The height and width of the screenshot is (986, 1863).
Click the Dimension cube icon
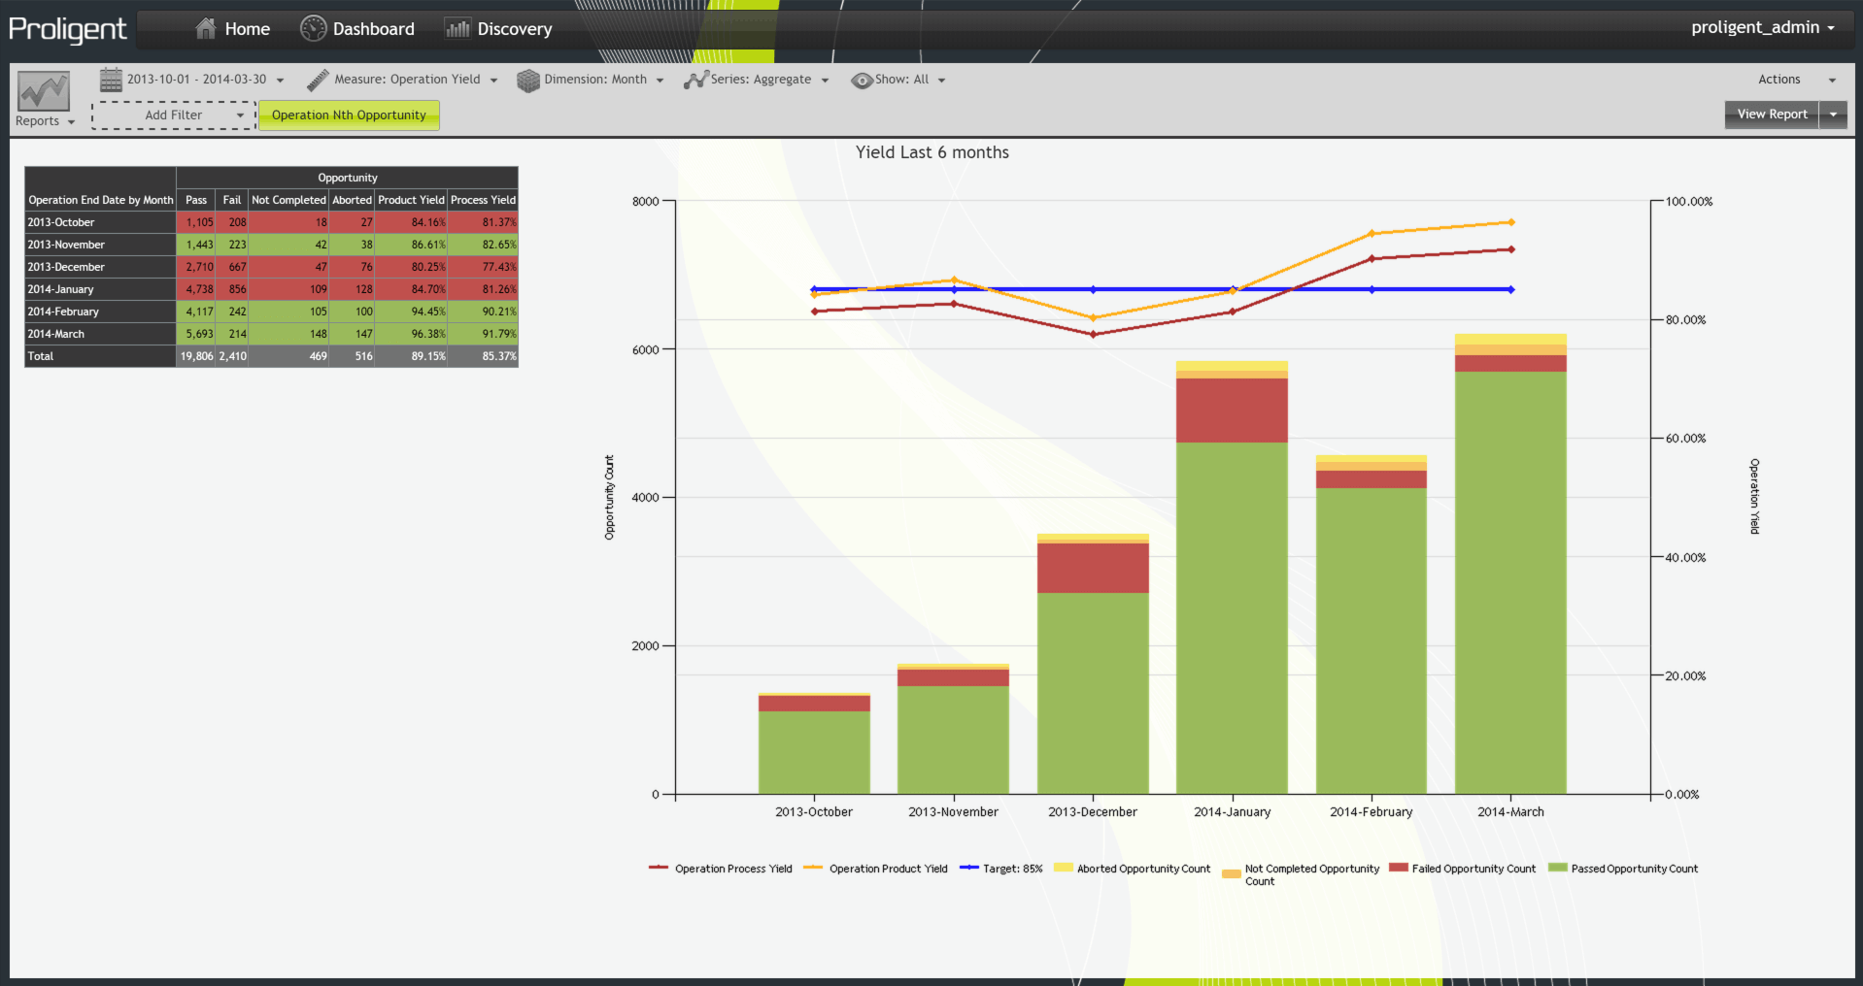[527, 81]
